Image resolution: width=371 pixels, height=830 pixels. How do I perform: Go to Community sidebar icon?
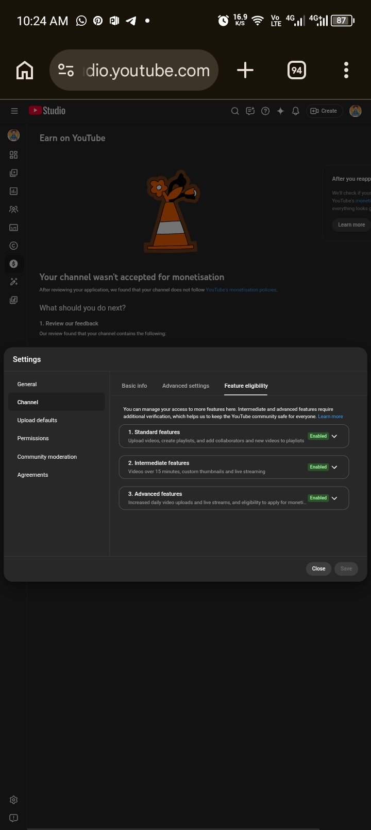pos(14,210)
